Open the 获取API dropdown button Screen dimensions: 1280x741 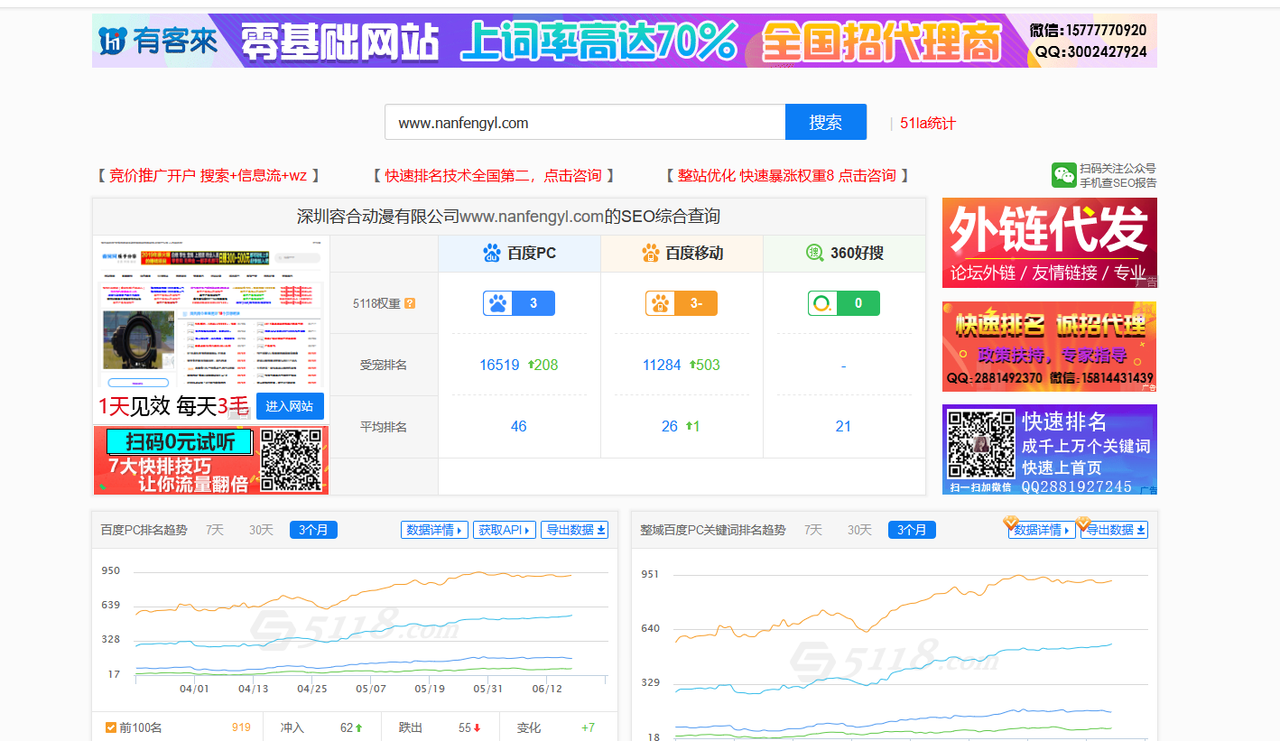coord(504,530)
